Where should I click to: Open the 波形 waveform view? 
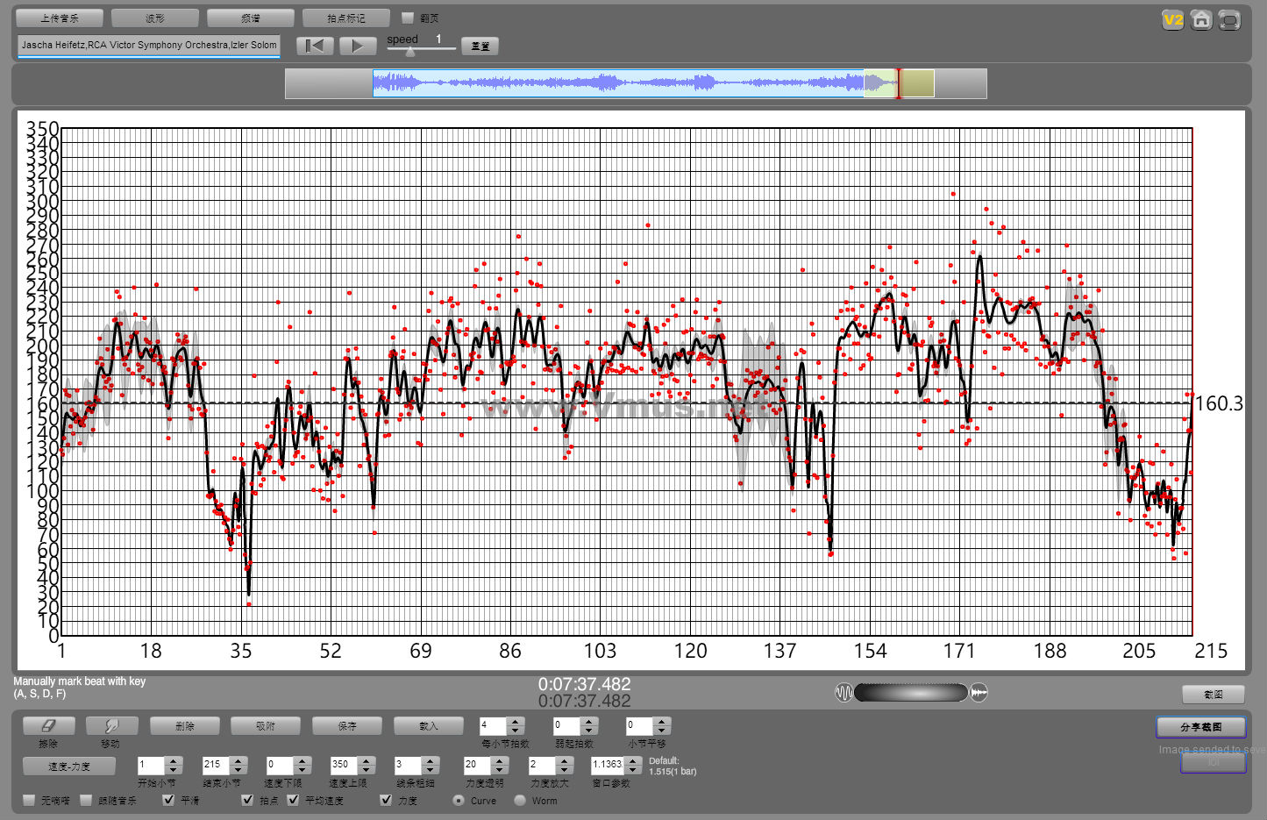tap(155, 18)
